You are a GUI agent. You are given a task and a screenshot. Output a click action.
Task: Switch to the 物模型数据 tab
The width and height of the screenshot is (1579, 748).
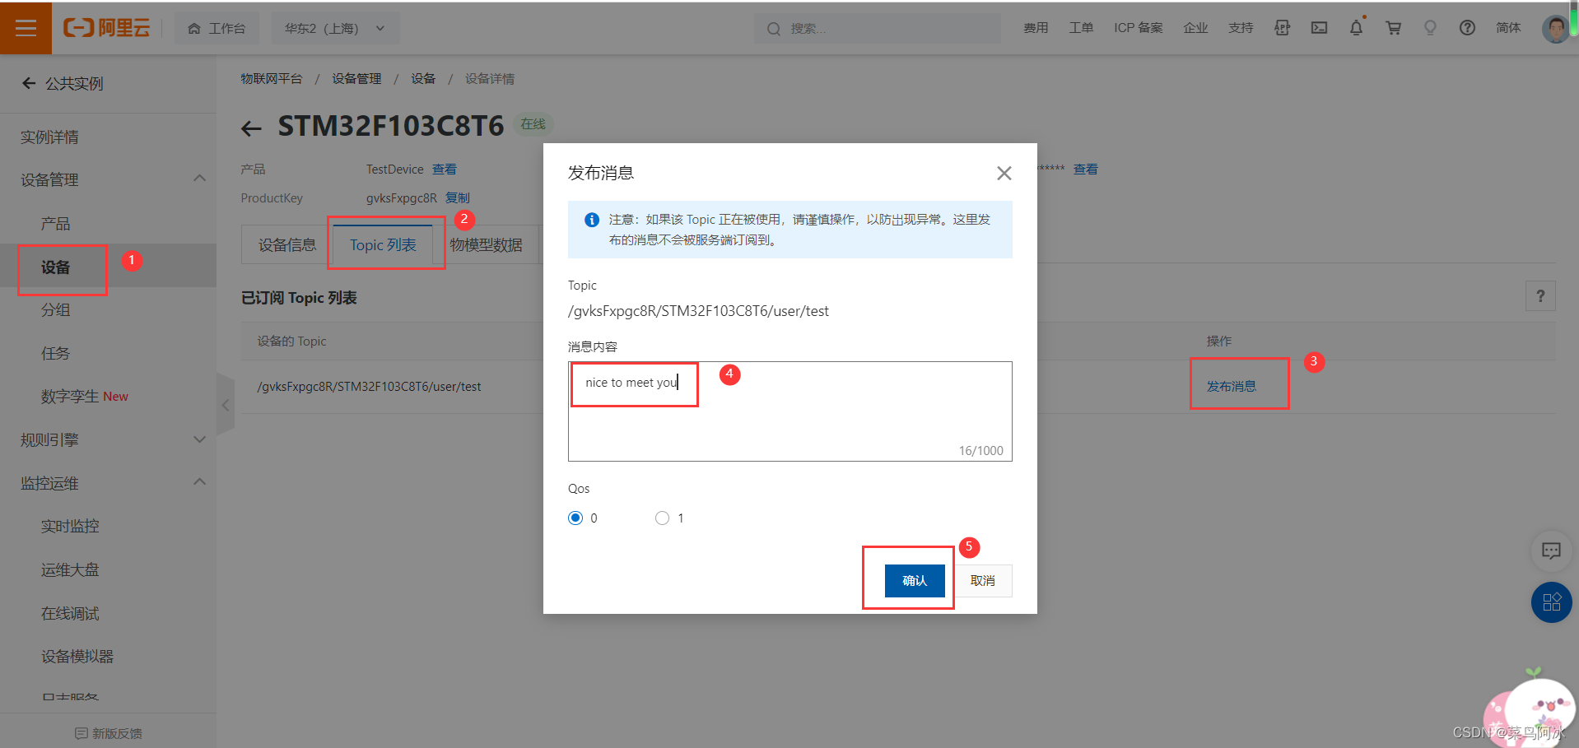pyautogui.click(x=486, y=244)
